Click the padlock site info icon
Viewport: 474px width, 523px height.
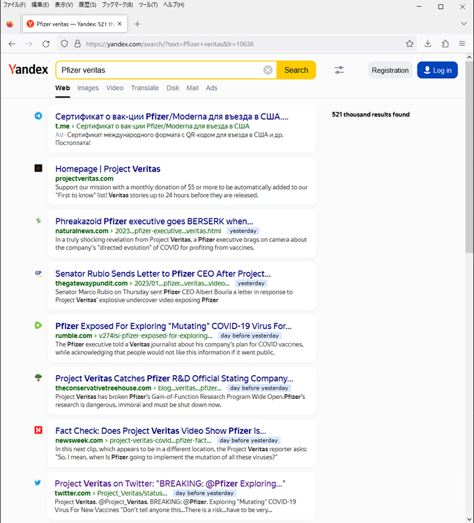click(77, 44)
